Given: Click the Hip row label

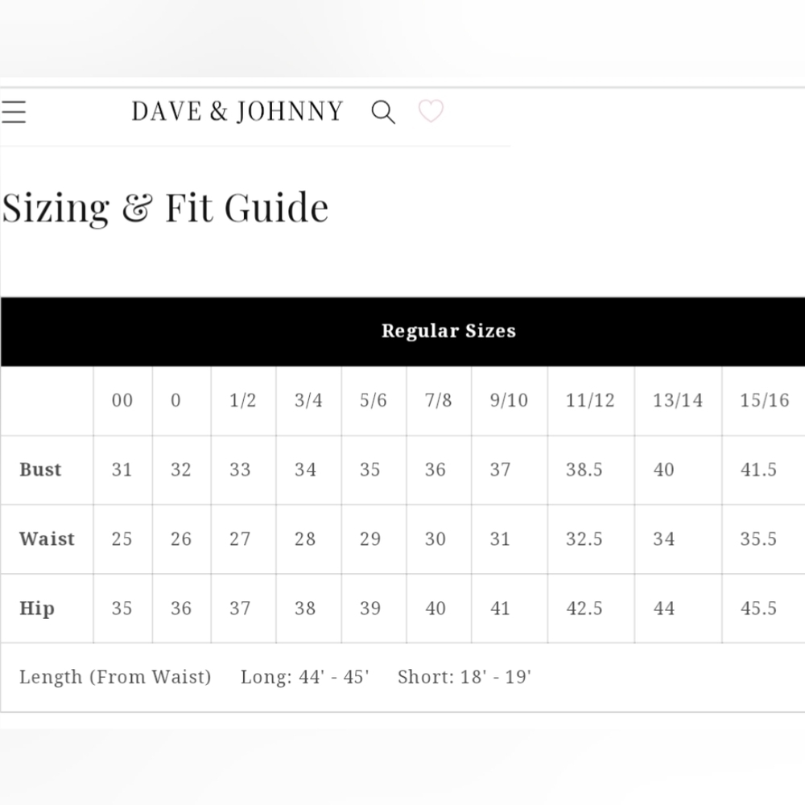Looking at the screenshot, I should [37, 609].
